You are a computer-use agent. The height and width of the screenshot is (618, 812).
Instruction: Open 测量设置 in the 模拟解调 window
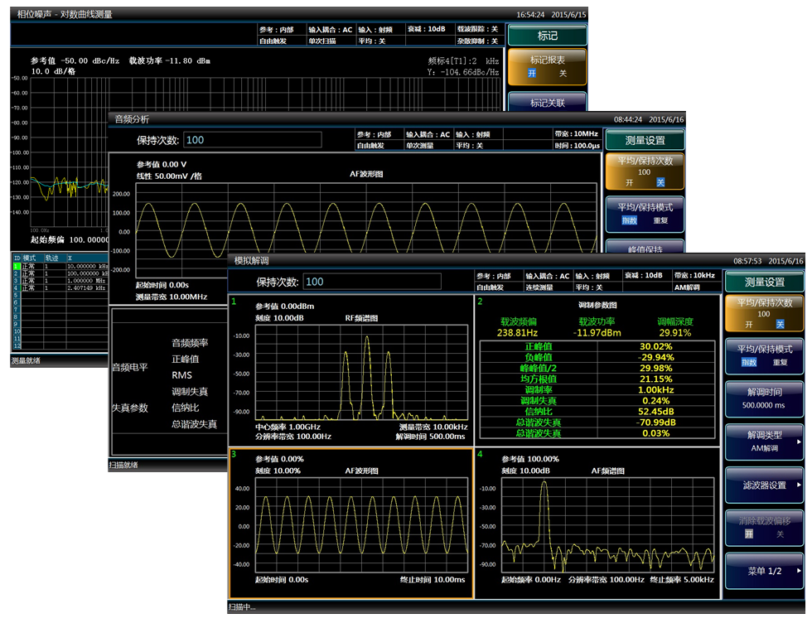(x=764, y=282)
